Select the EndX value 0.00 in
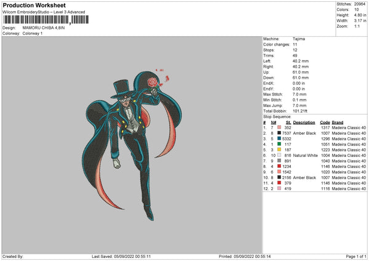Image resolution: width=369 pixels, height=261 pixels. click(299, 83)
